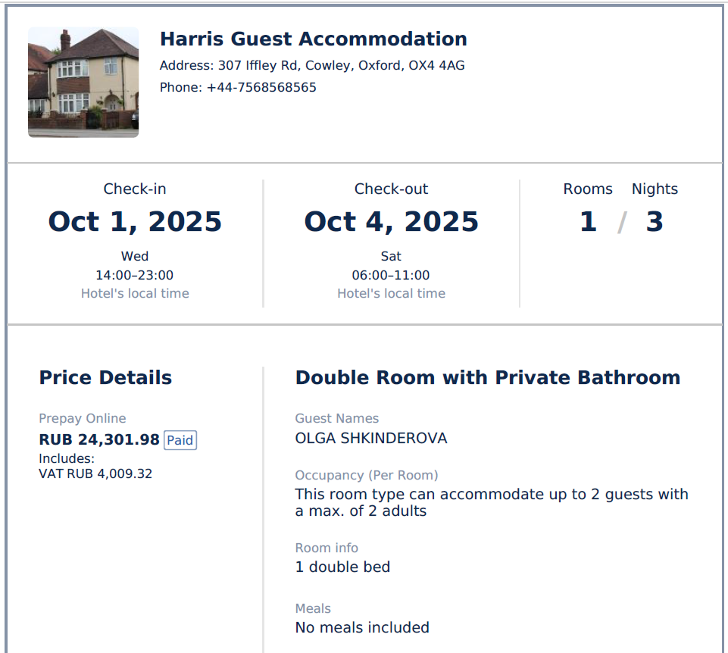Click the Double Room with Private Bathroom heading
The width and height of the screenshot is (728, 653).
tap(488, 378)
